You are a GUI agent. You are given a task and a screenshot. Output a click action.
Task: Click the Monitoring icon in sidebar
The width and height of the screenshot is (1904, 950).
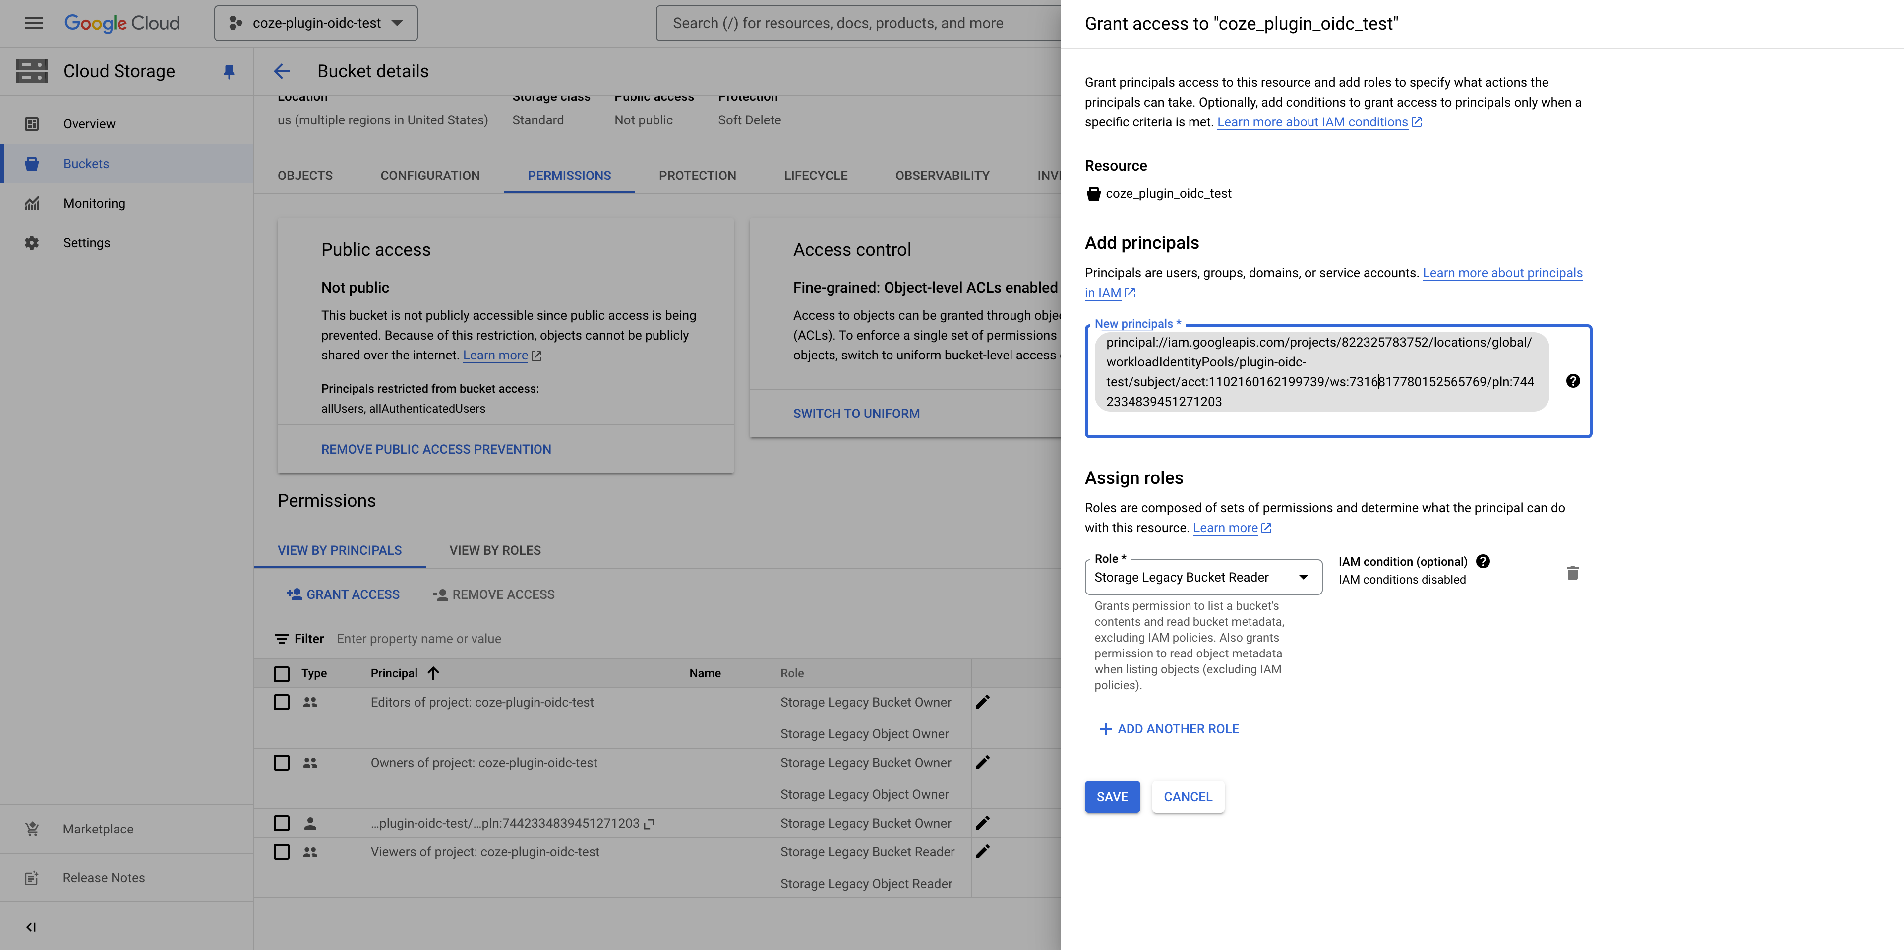32,203
